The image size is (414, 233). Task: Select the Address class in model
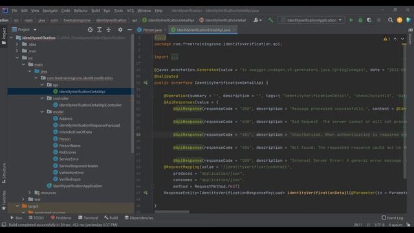click(65, 118)
